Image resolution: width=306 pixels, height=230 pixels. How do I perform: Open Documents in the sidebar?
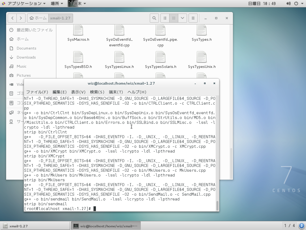click(31, 48)
